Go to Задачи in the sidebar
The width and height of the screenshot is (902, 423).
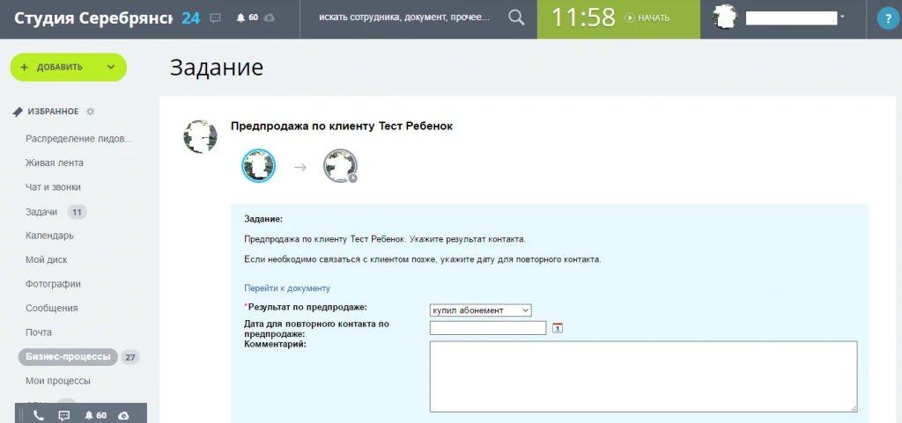41,212
